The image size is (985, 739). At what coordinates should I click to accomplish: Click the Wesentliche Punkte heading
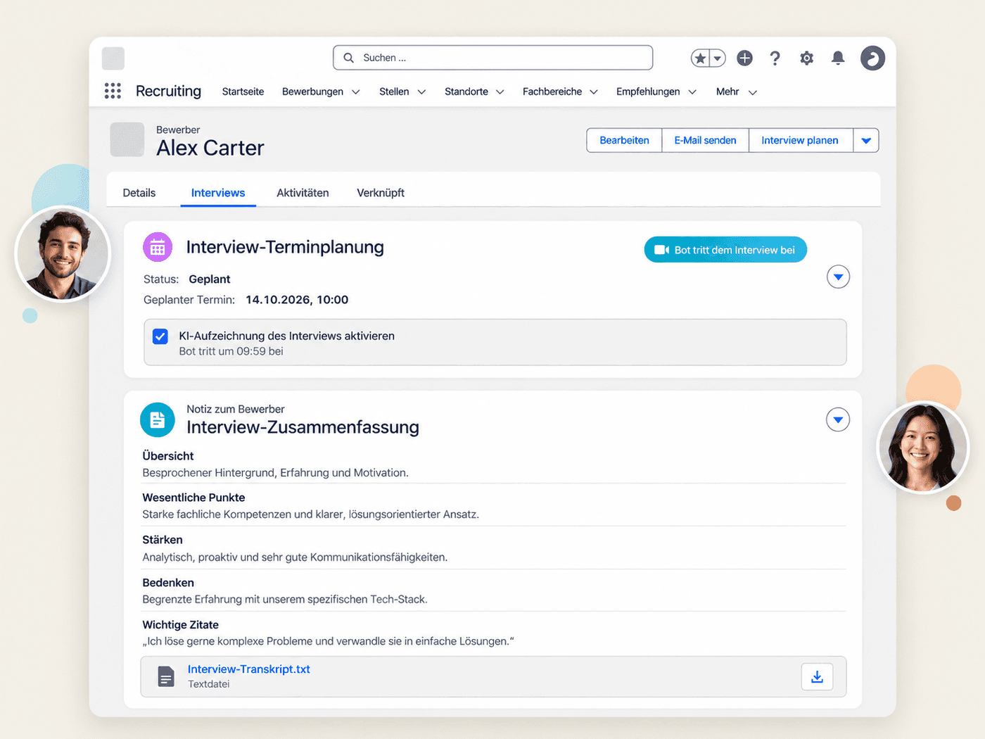point(193,498)
